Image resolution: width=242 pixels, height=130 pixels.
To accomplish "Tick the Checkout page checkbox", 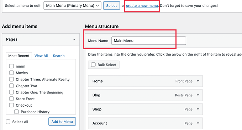I will tap(11, 105).
